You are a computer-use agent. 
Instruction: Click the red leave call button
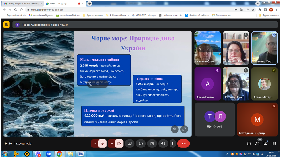[183, 143]
